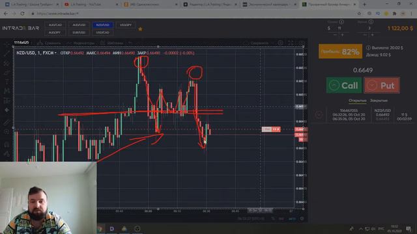This screenshot has height=234, width=417.
Task: Show hidden tray icons chevron
Action: 361,229
